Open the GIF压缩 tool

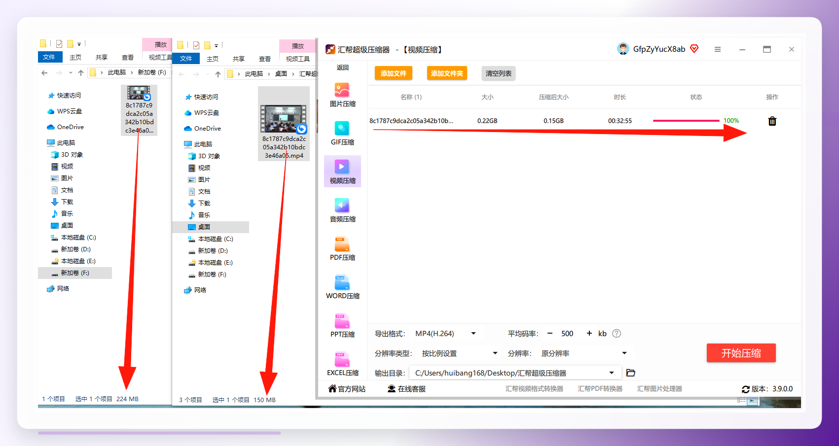coord(342,134)
